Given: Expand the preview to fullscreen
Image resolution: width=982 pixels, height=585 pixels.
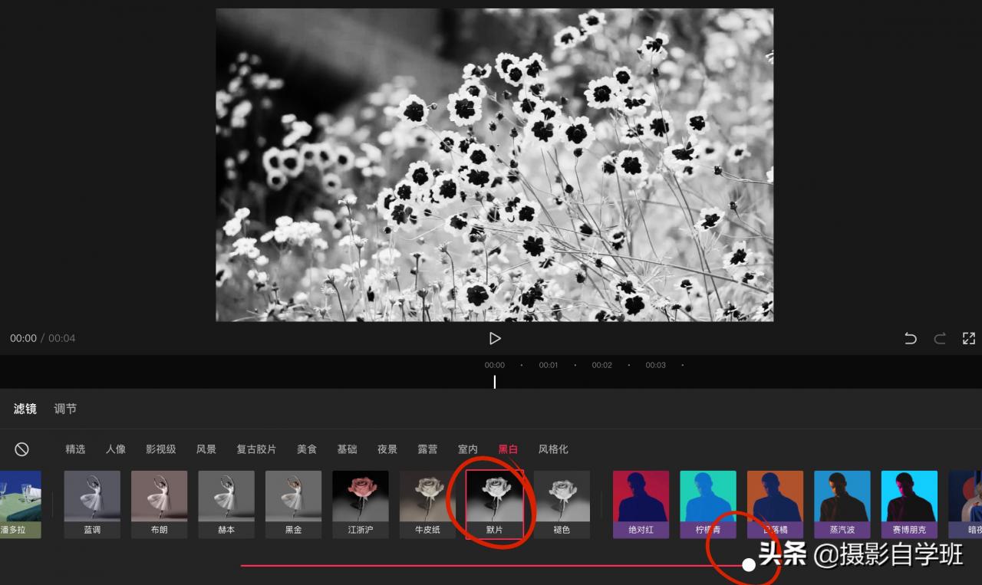Looking at the screenshot, I should point(969,338).
